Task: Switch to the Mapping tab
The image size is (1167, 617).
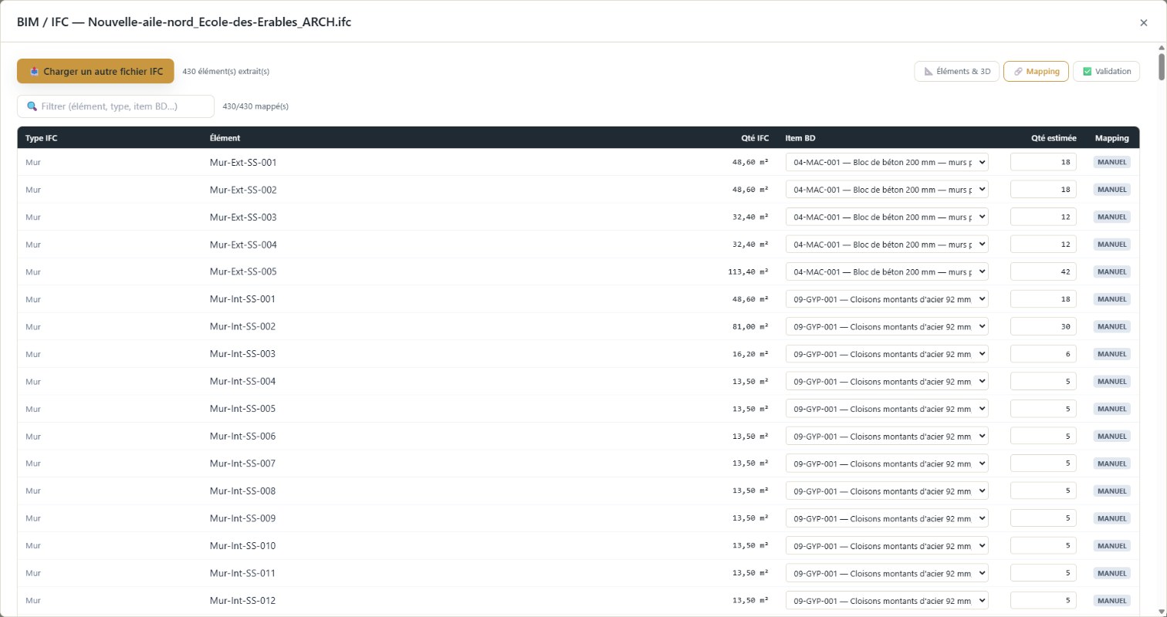Action: click(1036, 72)
